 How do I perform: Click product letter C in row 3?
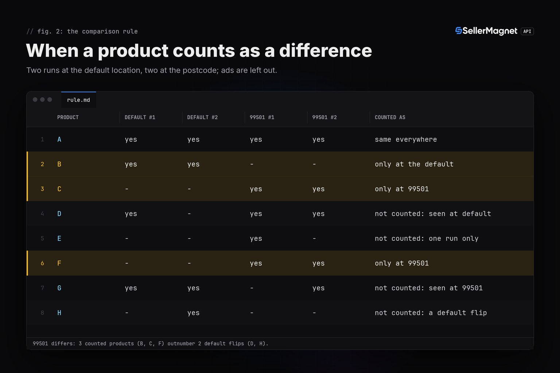(x=59, y=189)
